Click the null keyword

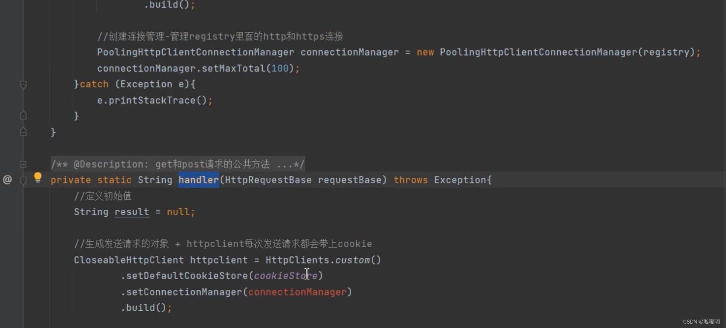pos(178,212)
